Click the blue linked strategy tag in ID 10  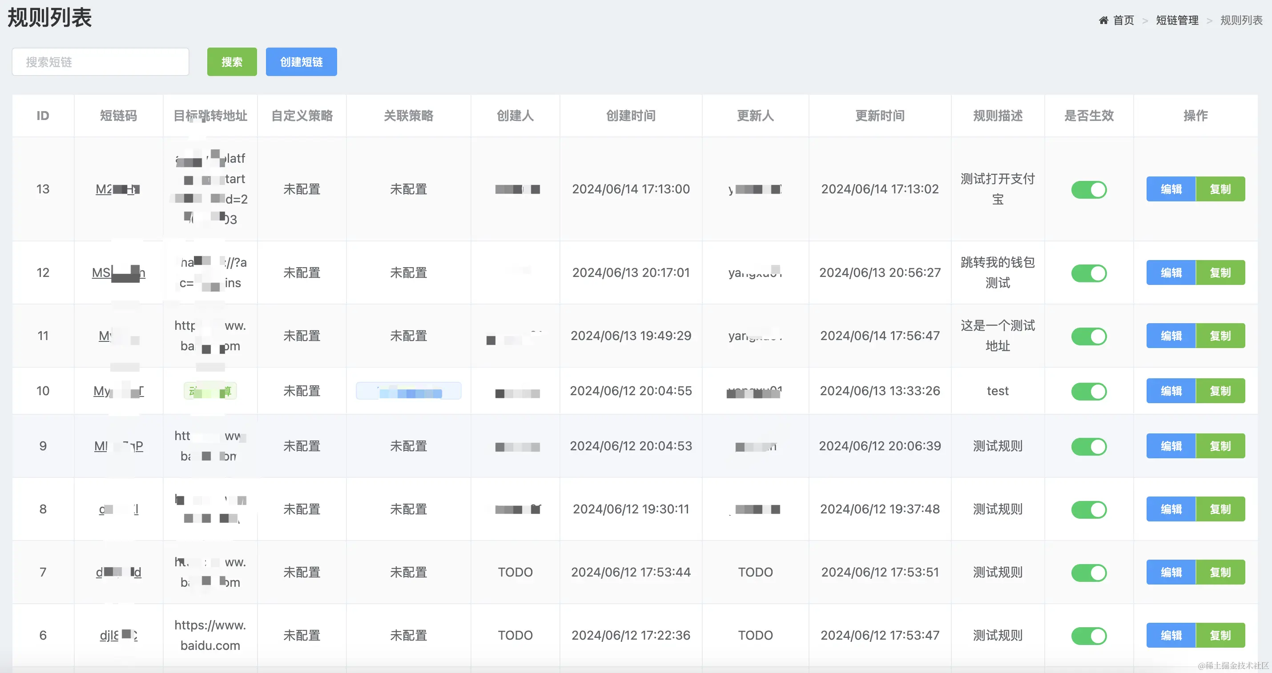[408, 391]
